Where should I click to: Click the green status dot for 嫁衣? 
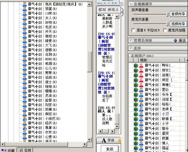[136, 70]
